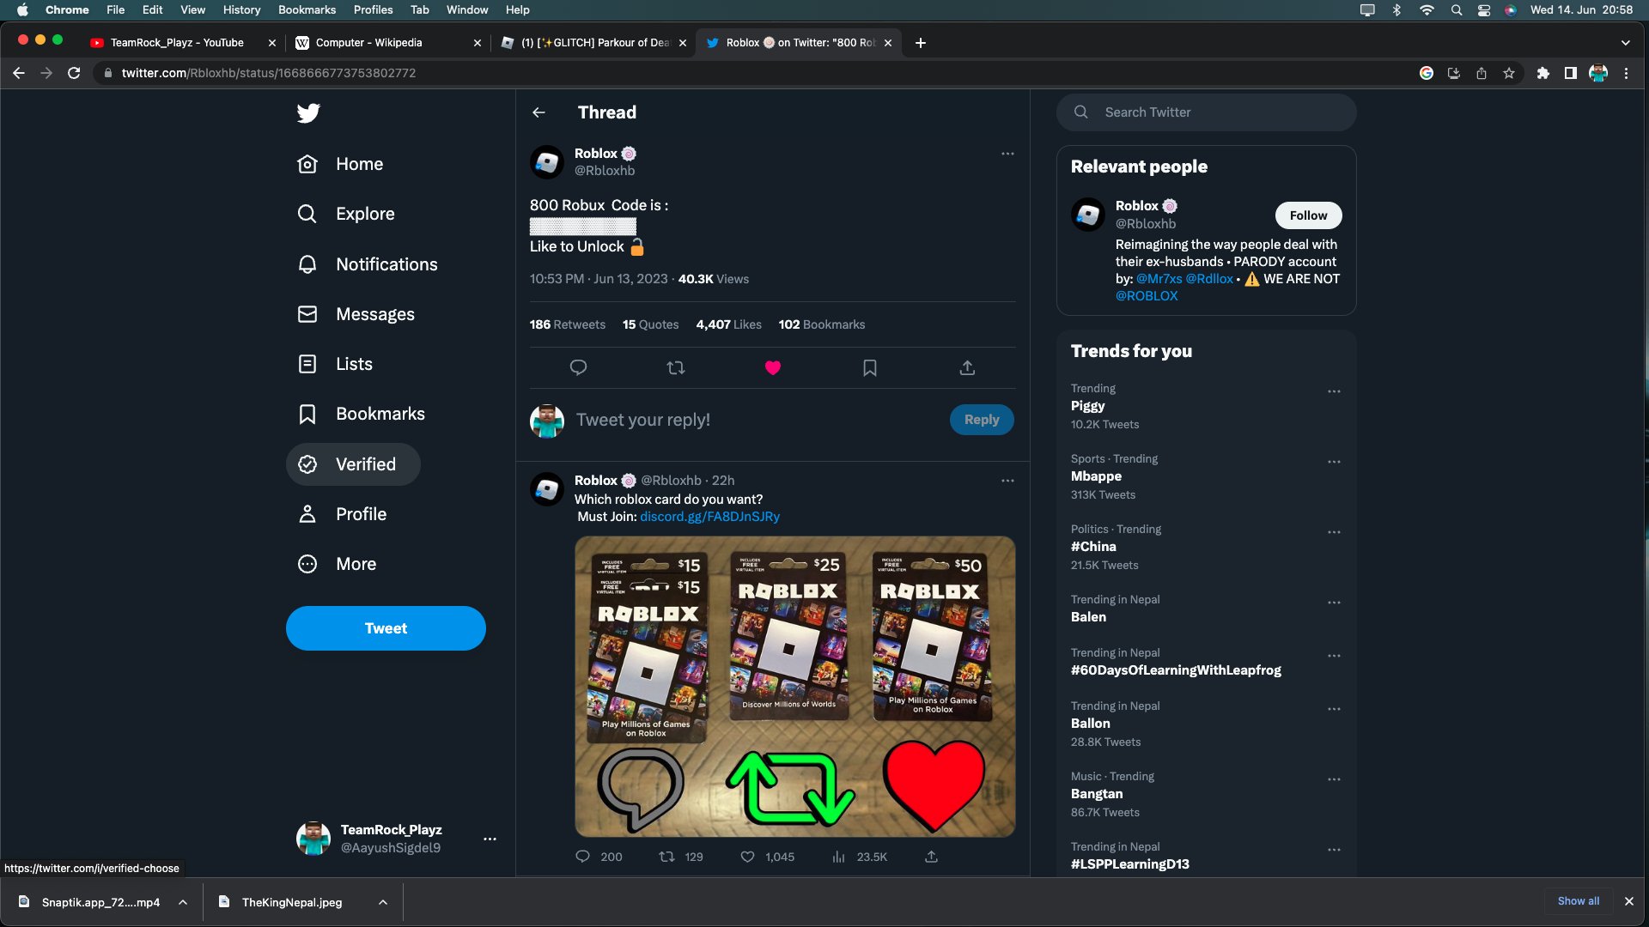View the 15 Quotes list

pos(650,324)
